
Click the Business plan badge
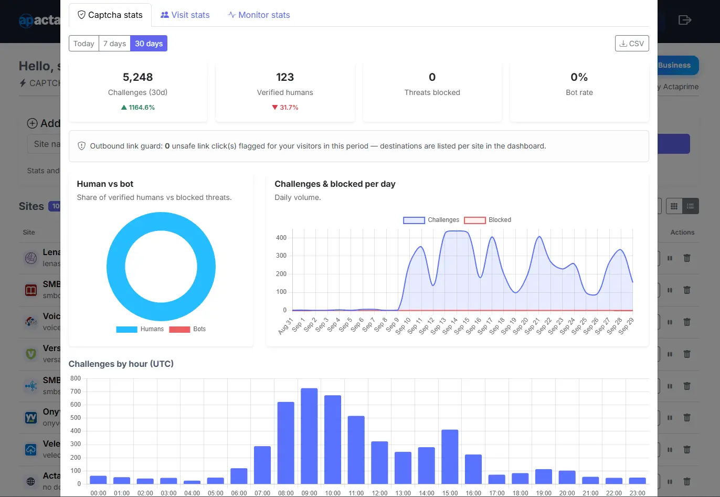coord(674,65)
